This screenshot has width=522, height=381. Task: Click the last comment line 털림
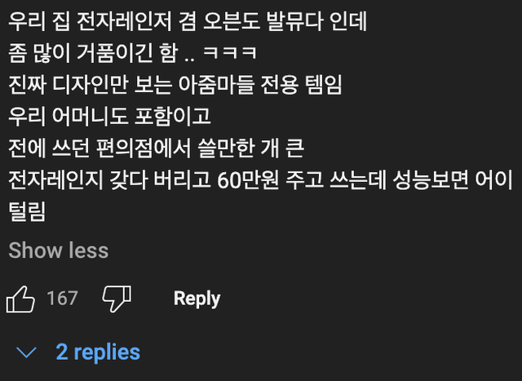pyautogui.click(x=27, y=212)
